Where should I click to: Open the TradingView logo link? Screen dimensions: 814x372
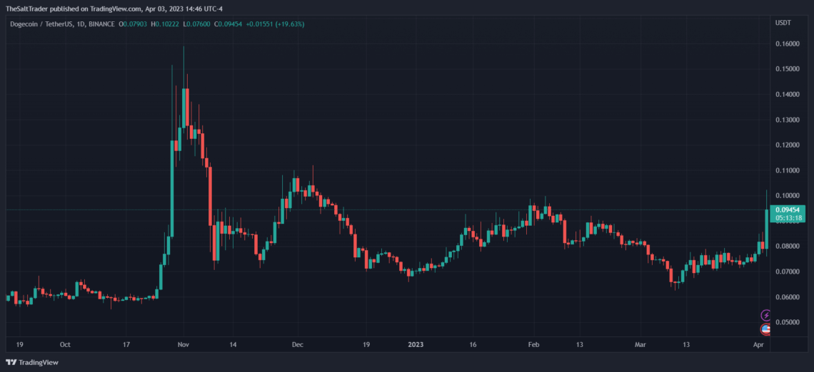[x=31, y=362]
